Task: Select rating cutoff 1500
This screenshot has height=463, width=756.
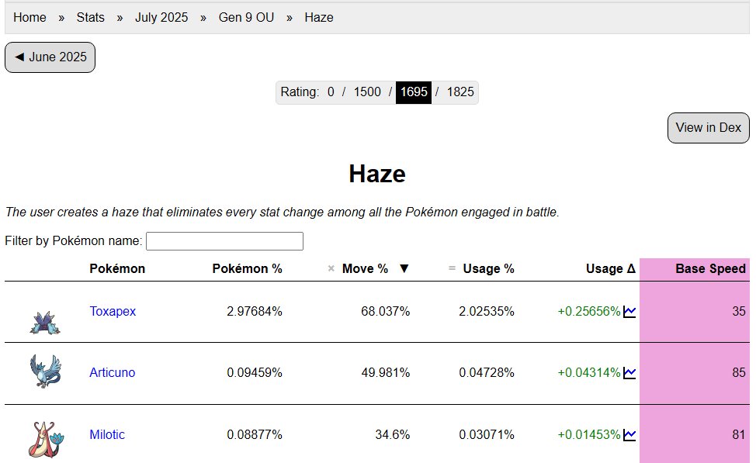Action: pyautogui.click(x=367, y=92)
